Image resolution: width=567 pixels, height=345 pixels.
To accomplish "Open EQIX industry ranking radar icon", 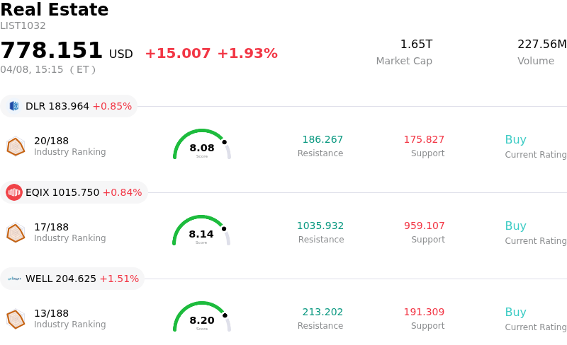I will coord(16,233).
